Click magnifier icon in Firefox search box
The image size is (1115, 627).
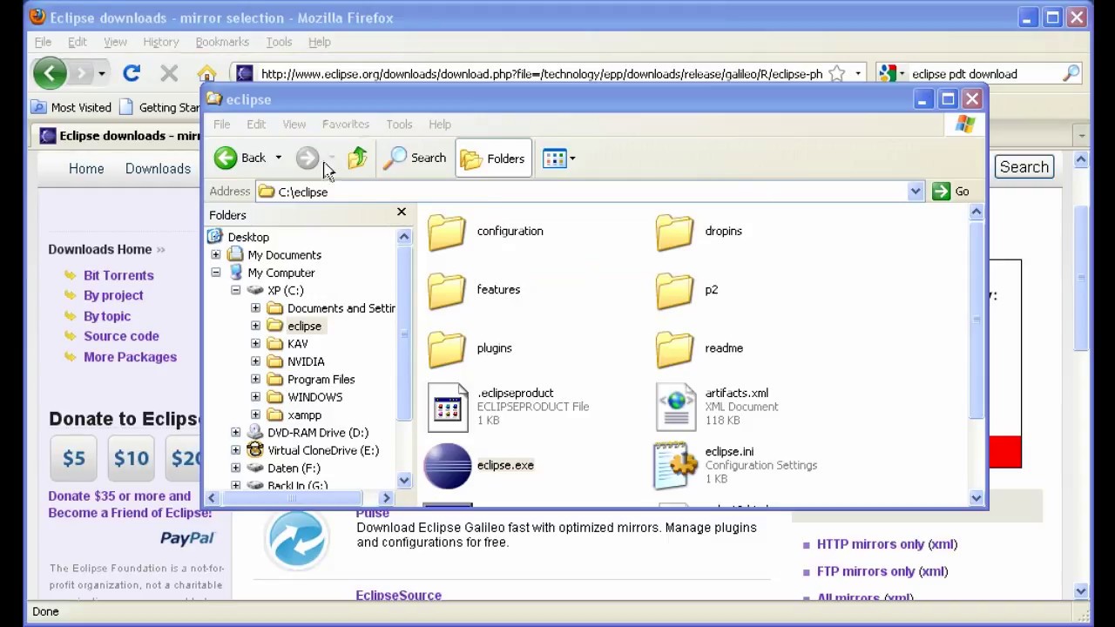point(1071,74)
